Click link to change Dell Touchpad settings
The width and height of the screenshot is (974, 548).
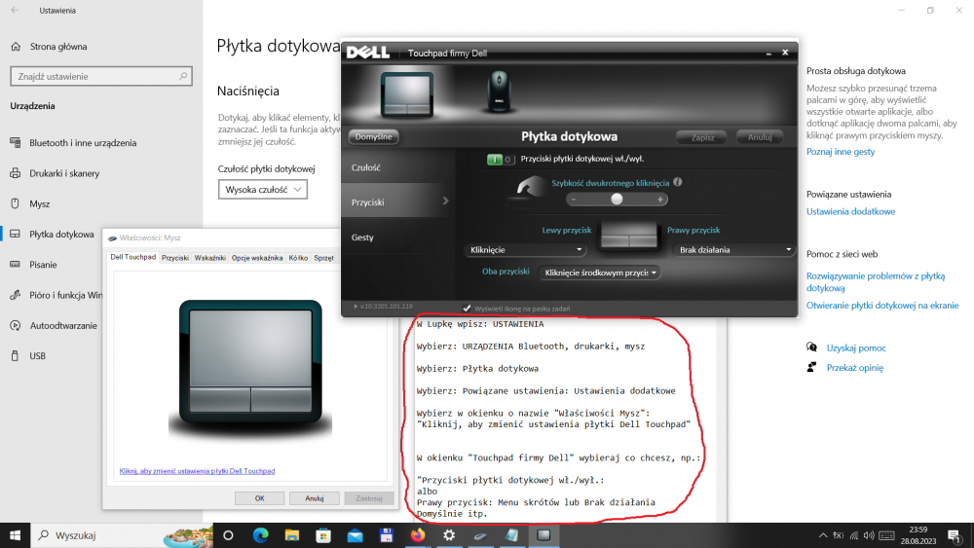(x=197, y=471)
